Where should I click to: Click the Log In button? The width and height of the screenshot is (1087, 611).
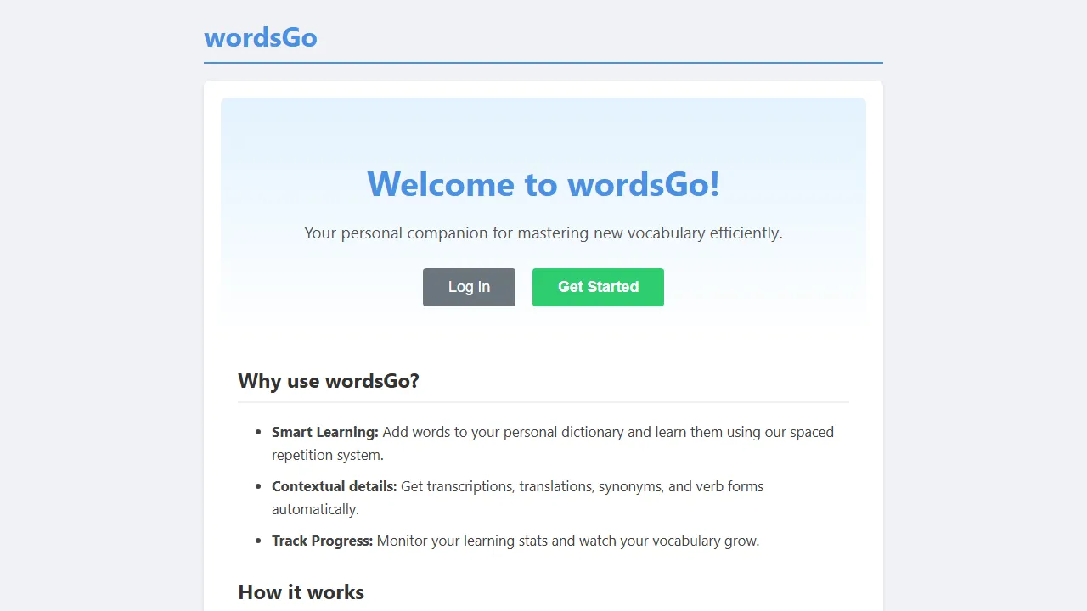point(469,287)
